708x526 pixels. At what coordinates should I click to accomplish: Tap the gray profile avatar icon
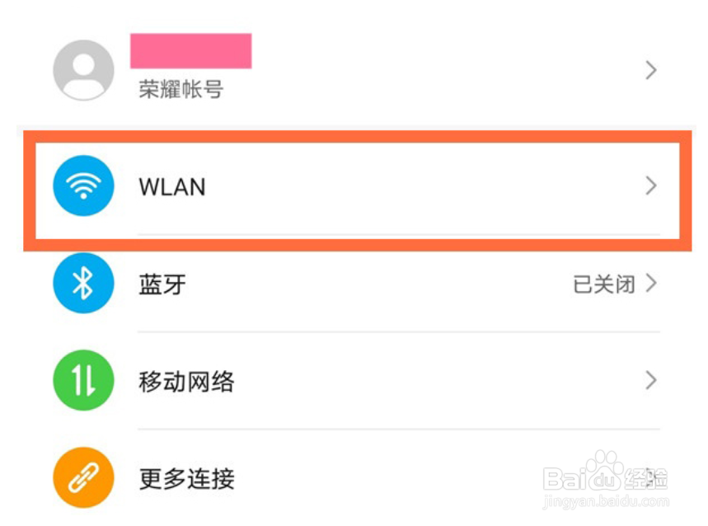[x=83, y=70]
